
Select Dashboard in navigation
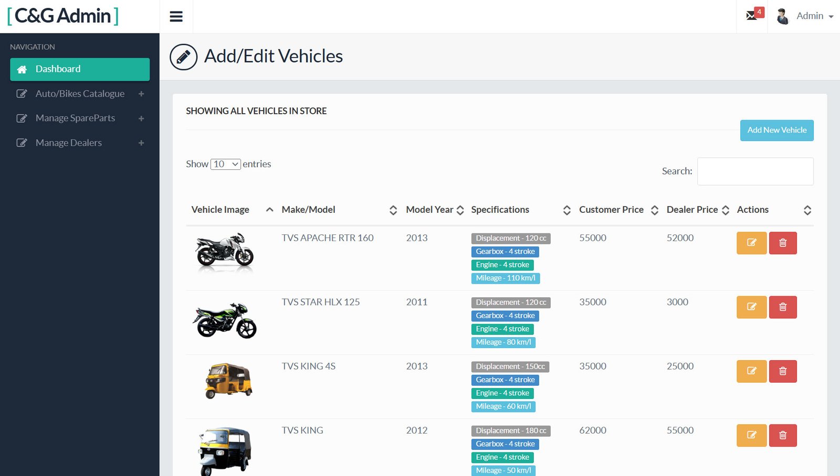coord(80,69)
